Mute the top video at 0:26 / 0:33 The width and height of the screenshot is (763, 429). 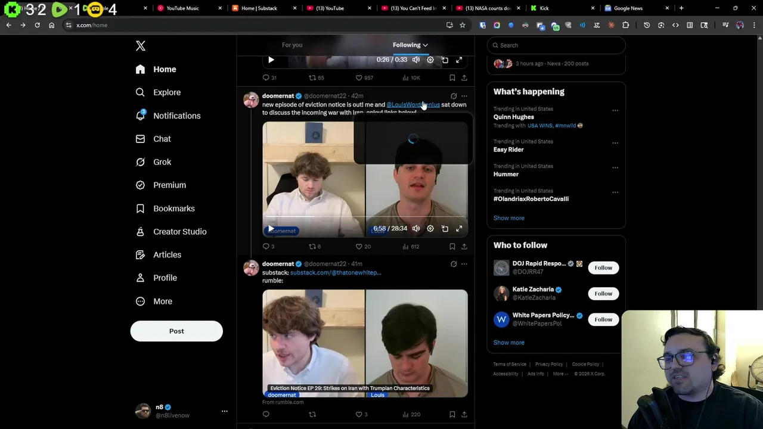point(416,60)
